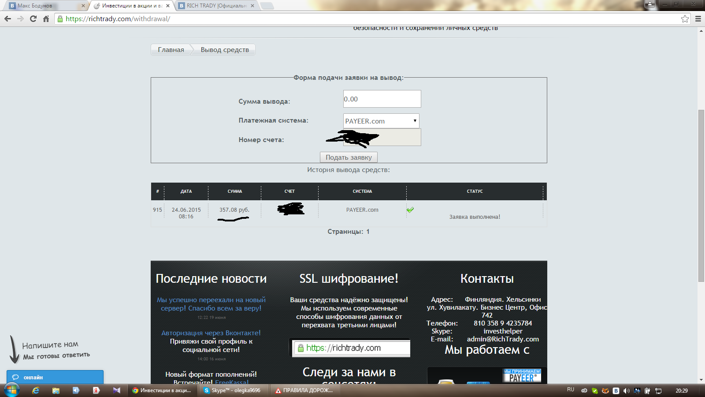705x397 pixels.
Task: Launch Internet Explorer from the taskbar
Action: click(x=36, y=390)
